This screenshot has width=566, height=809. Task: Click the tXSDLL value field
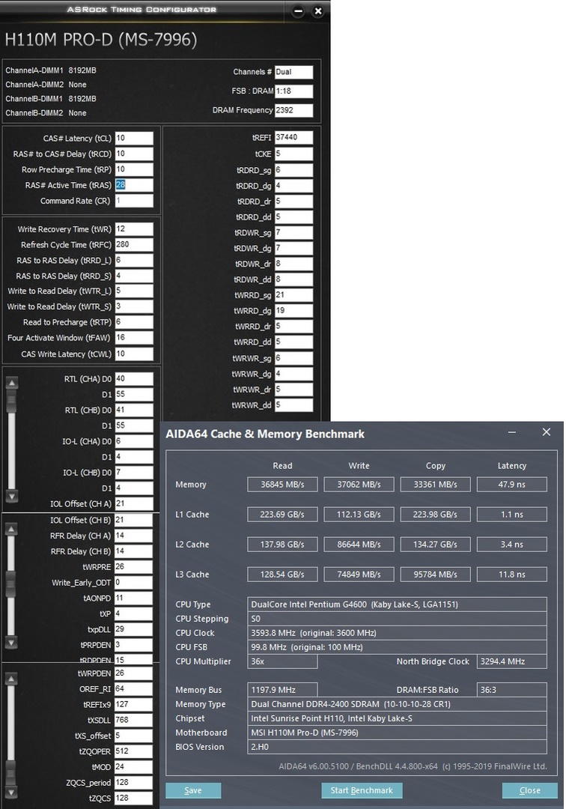point(133,721)
